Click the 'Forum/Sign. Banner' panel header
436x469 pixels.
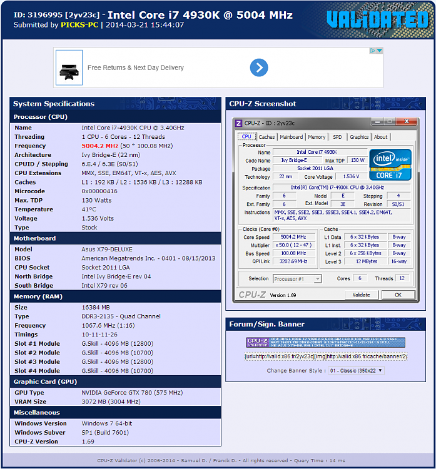pos(325,324)
